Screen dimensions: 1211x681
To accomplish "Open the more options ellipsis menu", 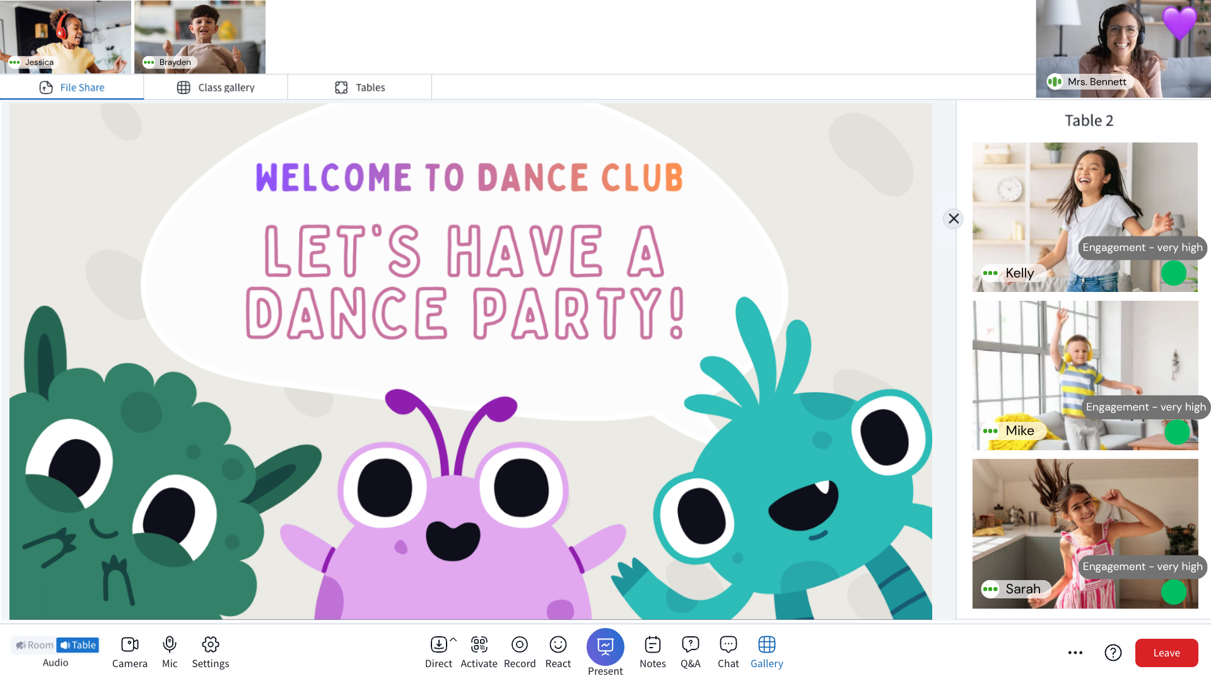I will coord(1075,653).
